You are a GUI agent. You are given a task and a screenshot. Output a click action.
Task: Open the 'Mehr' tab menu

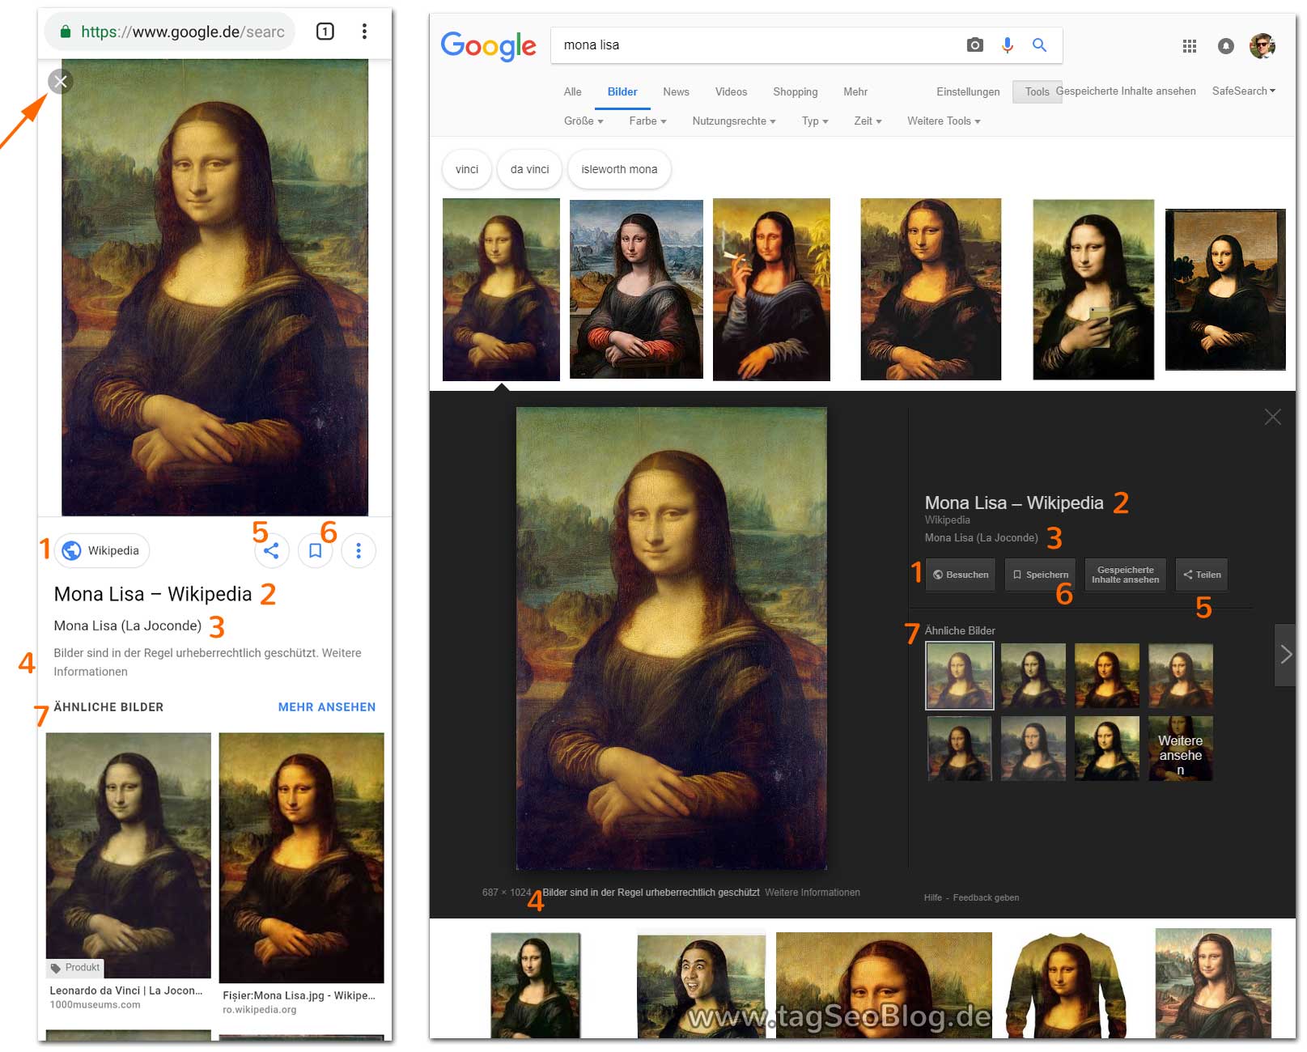point(855,91)
